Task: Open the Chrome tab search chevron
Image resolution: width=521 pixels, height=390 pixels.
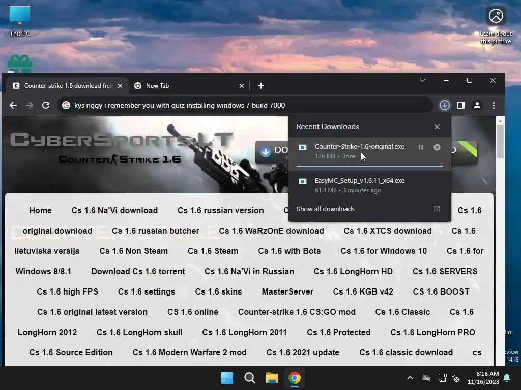Action: 423,80
